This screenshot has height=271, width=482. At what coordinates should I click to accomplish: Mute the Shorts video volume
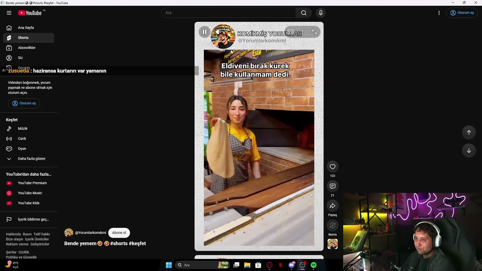[x=218, y=32]
